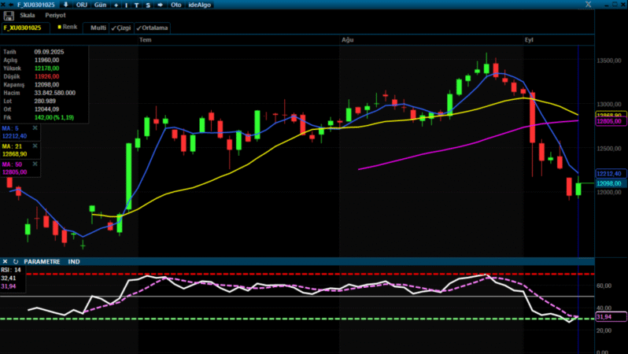Click the down arrow icon beside the symbol title

click(x=65, y=5)
